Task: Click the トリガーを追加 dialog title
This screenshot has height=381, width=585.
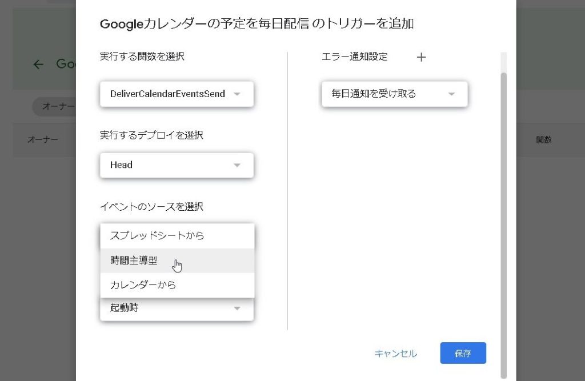Action: 257,23
